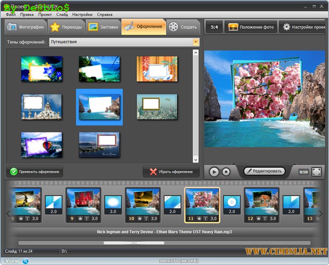Click the Применить оформление button

35,171
